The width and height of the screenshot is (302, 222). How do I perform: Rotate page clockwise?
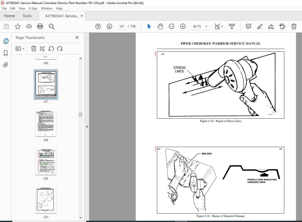point(60,49)
